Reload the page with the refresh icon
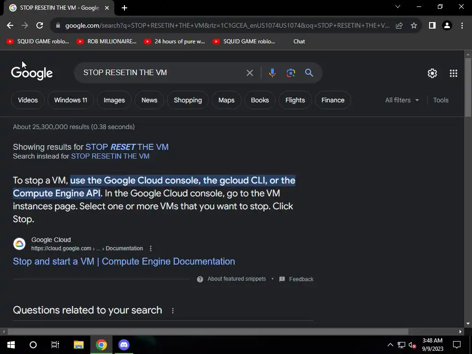Viewport: 472px width, 354px height. [x=40, y=26]
